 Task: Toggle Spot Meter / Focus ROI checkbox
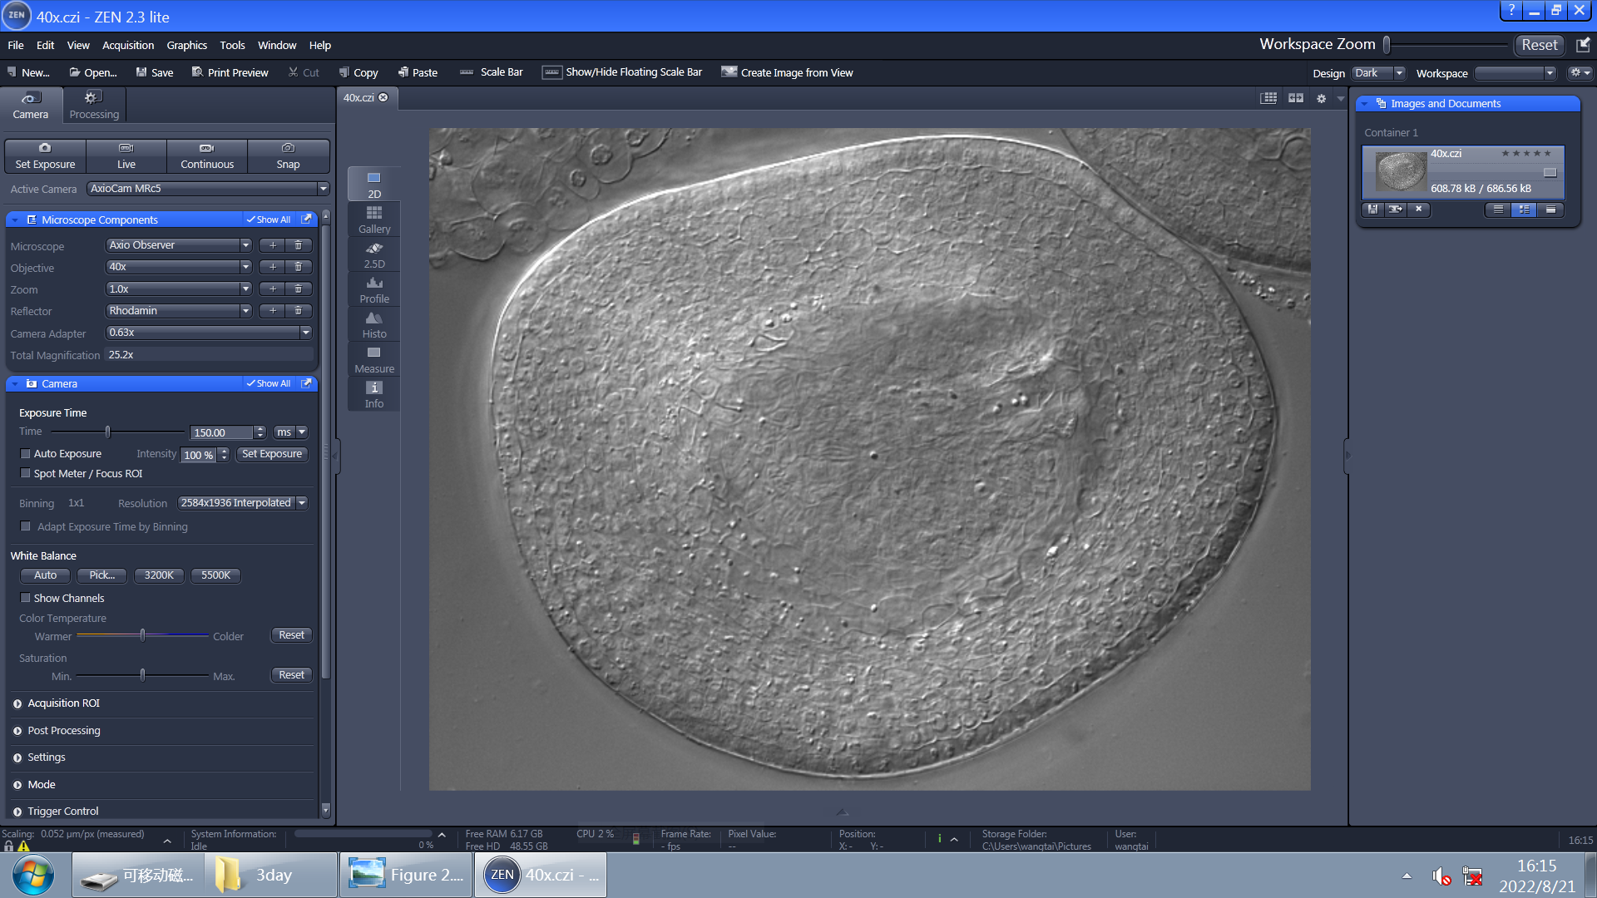(x=26, y=474)
